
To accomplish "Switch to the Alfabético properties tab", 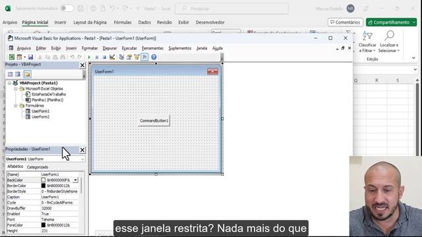I will pyautogui.click(x=15, y=167).
